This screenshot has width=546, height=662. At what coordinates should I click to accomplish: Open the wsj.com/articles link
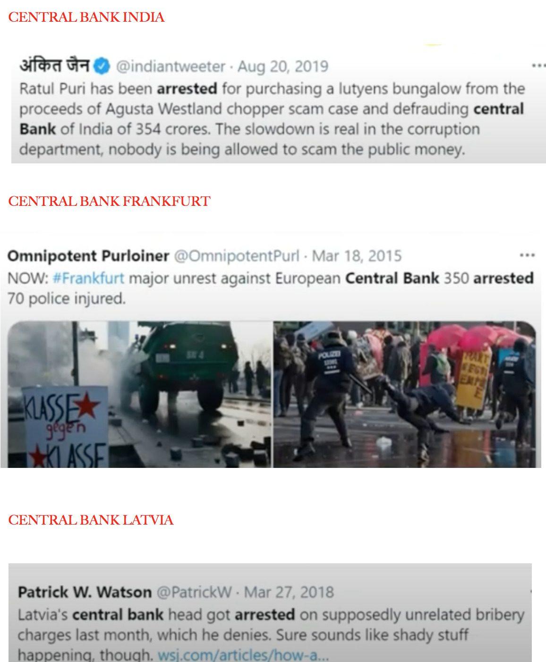coord(243,655)
